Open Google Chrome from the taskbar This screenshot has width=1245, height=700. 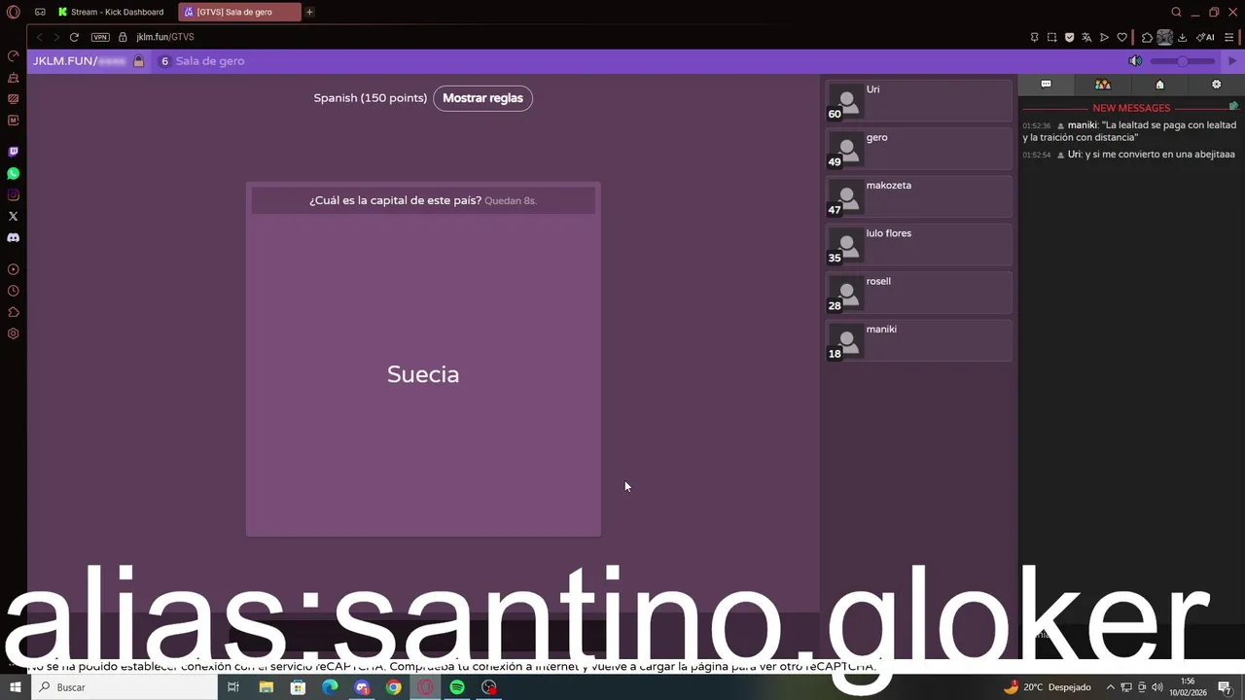pos(393,687)
